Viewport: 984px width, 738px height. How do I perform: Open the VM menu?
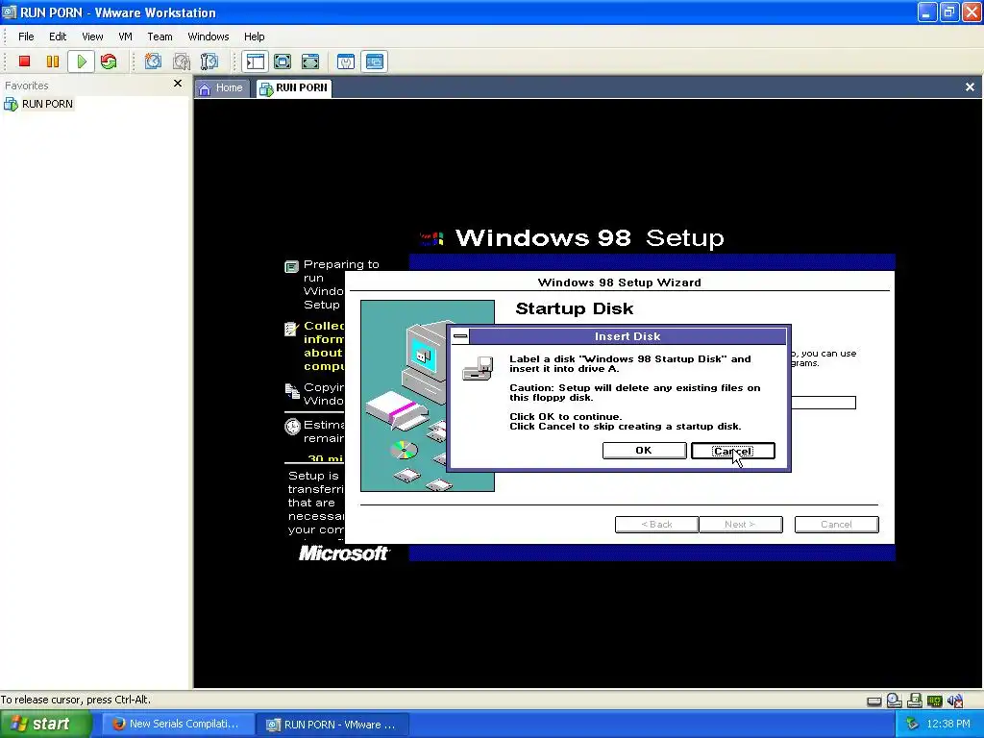126,37
